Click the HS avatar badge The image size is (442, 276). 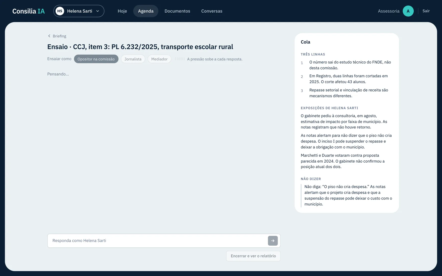tap(60, 11)
